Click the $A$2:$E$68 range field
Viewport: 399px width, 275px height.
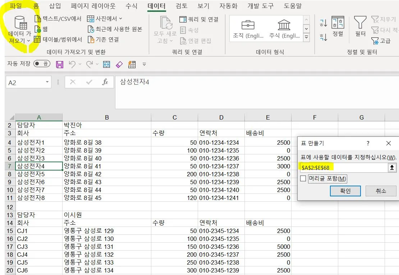[x=344, y=168]
